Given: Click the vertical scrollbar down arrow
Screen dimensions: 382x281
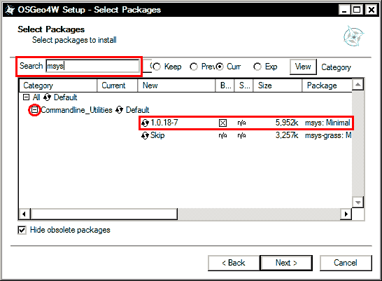Looking at the screenshot, I should 358,202.
